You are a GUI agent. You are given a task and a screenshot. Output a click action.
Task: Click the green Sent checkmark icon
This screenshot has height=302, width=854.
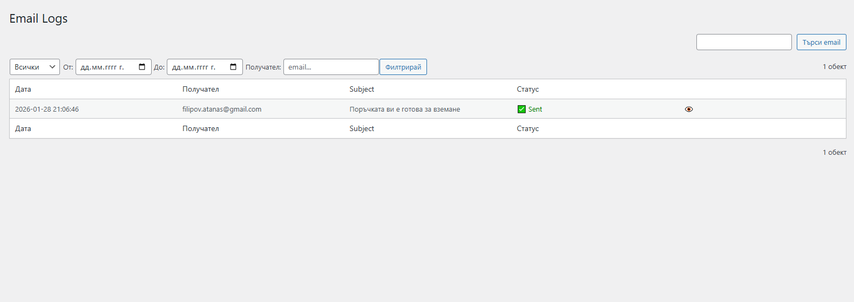point(521,109)
